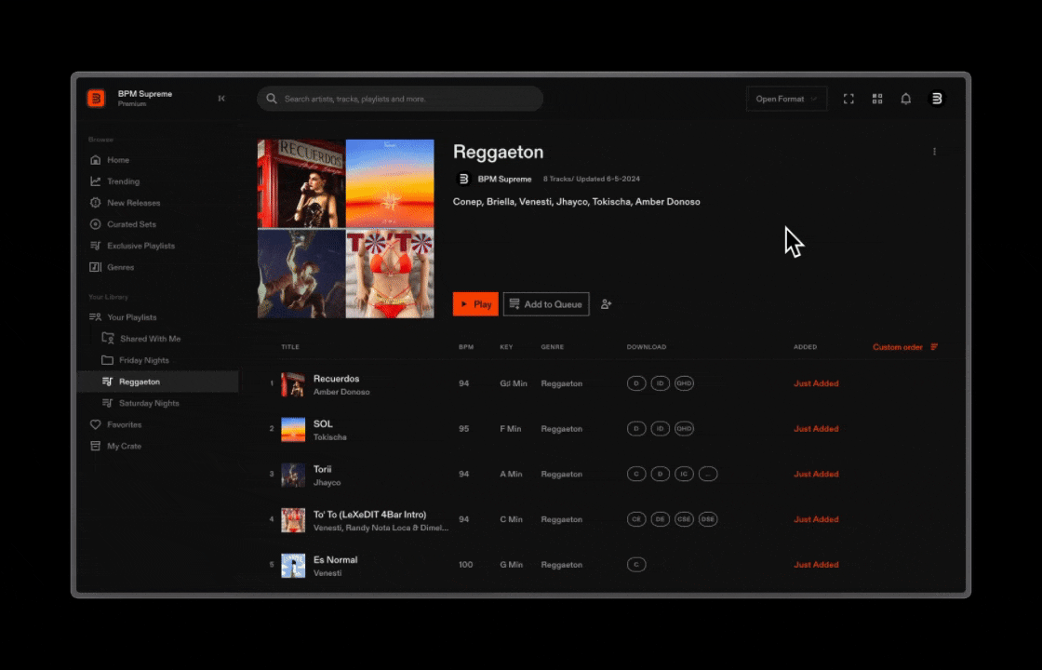Open notifications bell icon

(906, 99)
